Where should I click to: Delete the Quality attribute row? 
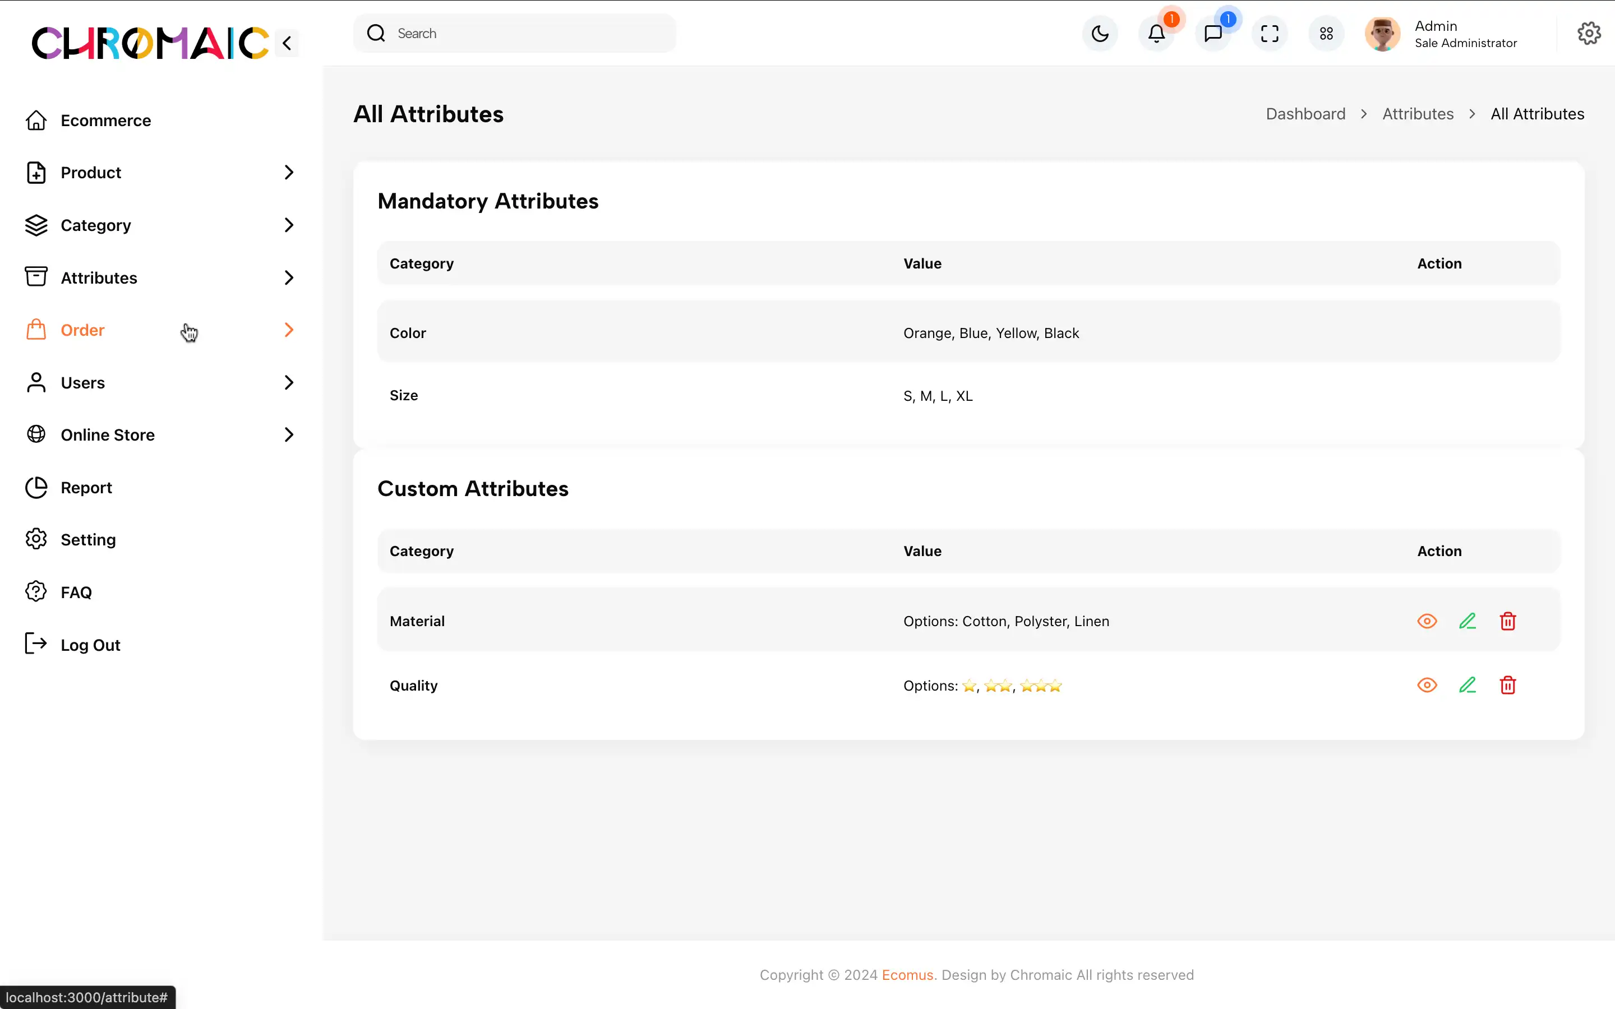point(1507,686)
